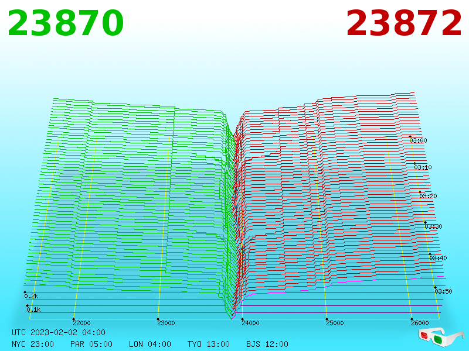Image resolution: width=469 pixels, height=351 pixels.
Task: Click the LON 04:00 time
Action: pos(150,344)
